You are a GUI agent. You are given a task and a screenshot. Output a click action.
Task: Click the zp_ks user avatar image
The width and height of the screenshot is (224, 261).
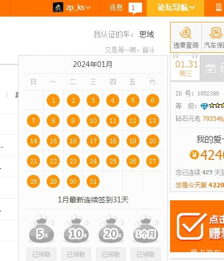click(x=58, y=7)
